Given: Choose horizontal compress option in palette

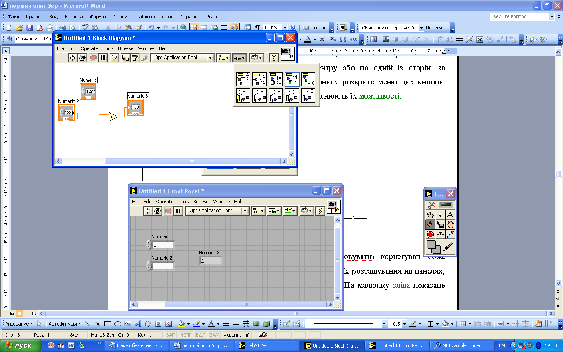Looking at the screenshot, I should point(308,95).
